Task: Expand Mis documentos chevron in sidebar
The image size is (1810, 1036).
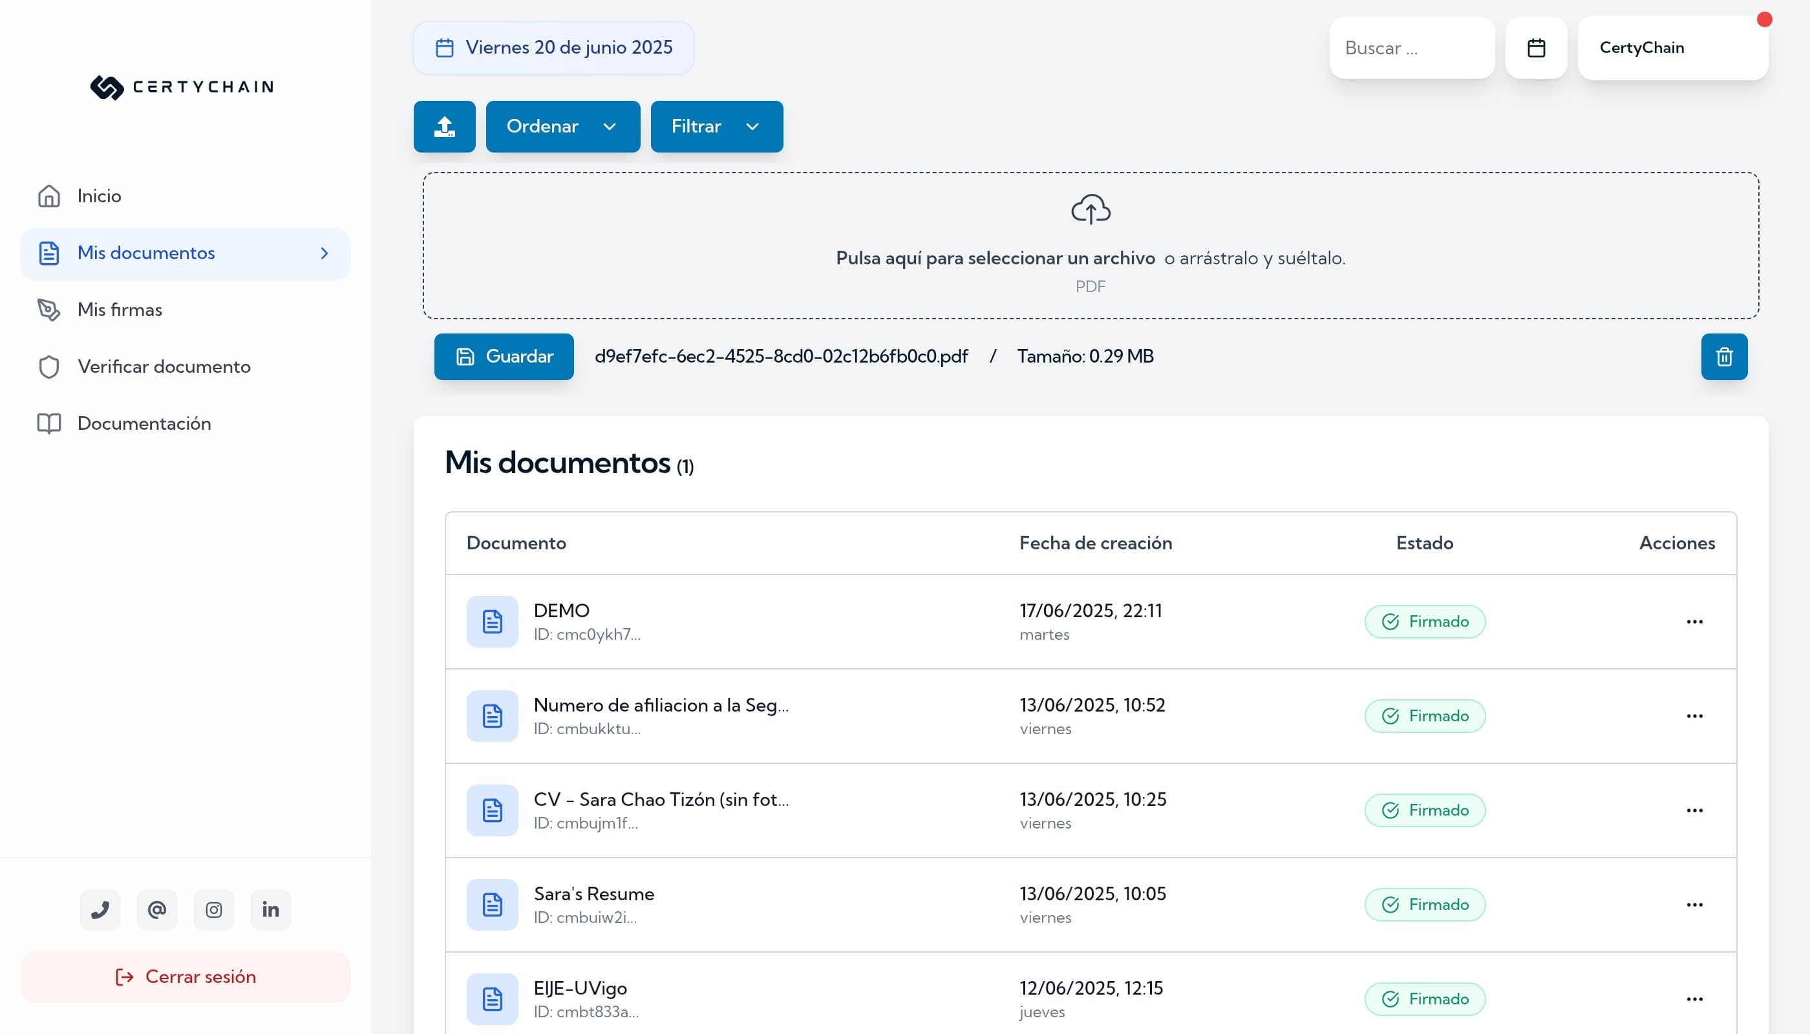Action: [325, 253]
